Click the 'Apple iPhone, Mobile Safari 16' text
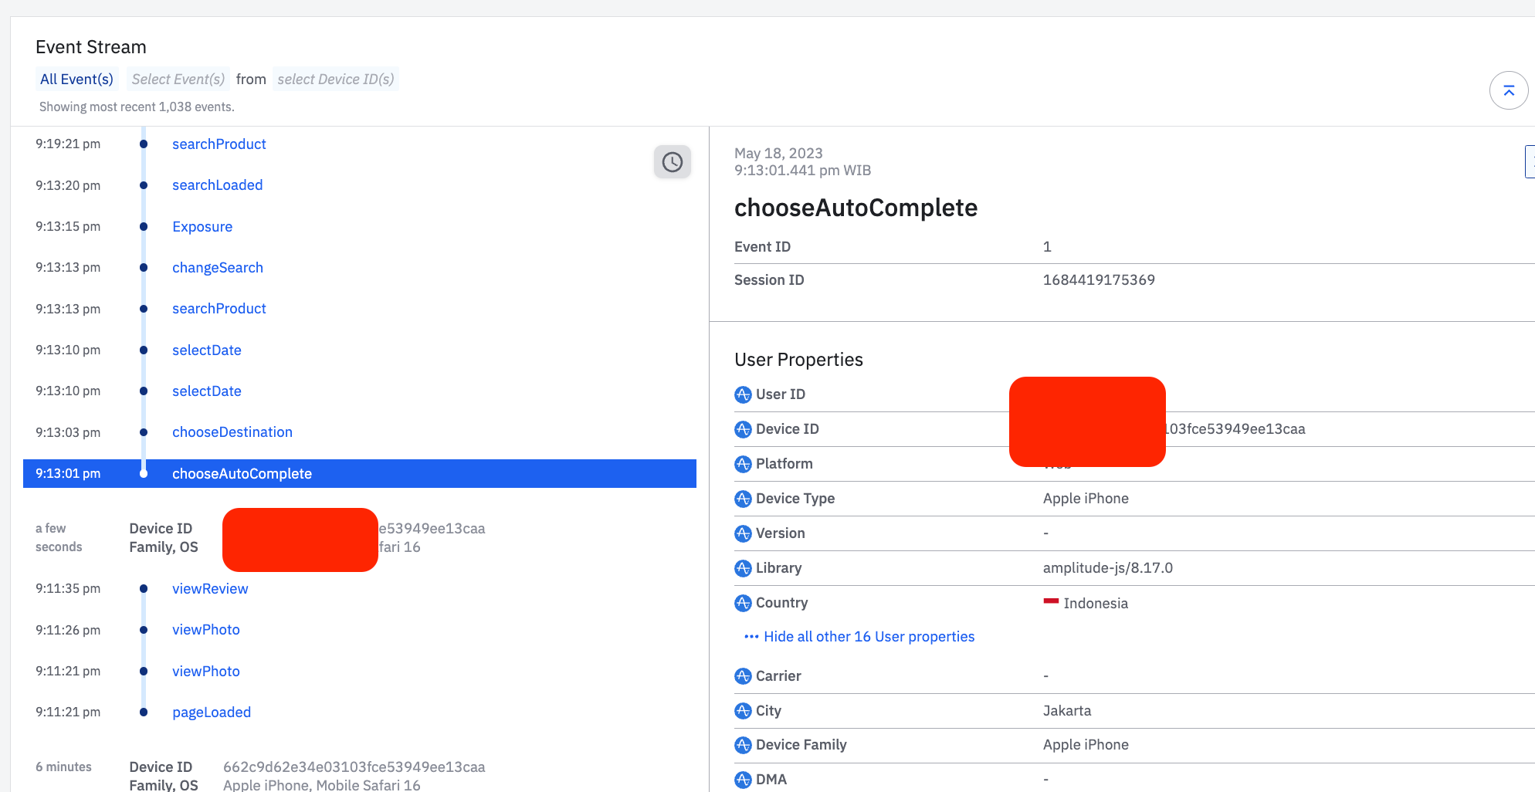1535x792 pixels. click(321, 785)
